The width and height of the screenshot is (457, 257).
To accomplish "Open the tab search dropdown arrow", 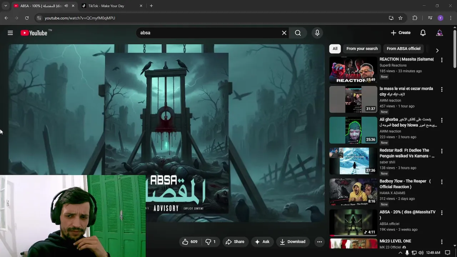I will [x=5, y=6].
